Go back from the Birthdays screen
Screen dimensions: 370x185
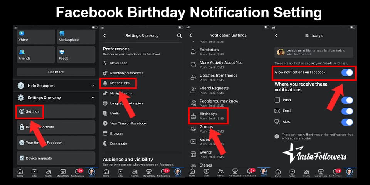(276, 35)
